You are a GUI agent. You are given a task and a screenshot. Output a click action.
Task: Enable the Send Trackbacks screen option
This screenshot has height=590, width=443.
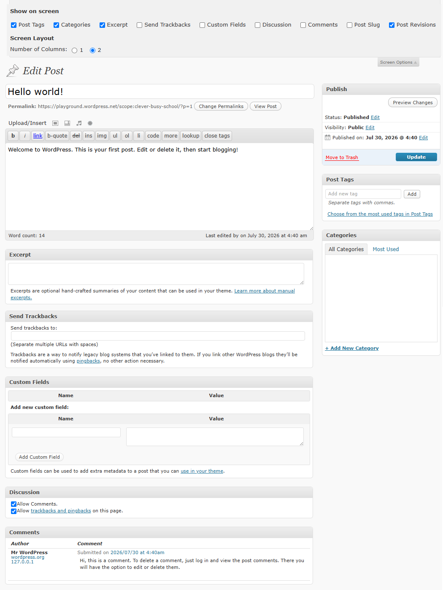[140, 25]
